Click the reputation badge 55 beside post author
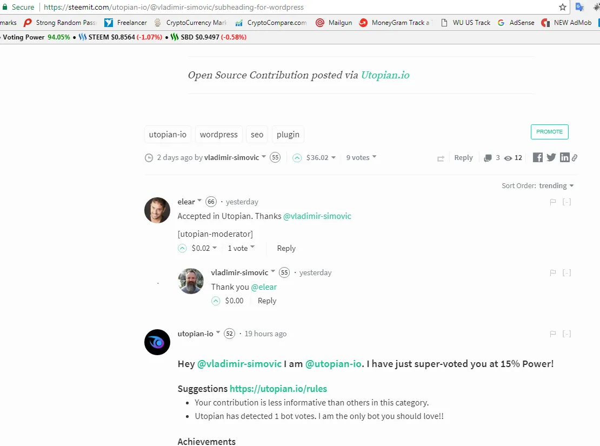Screen dimensions: 600x446 click(275, 157)
